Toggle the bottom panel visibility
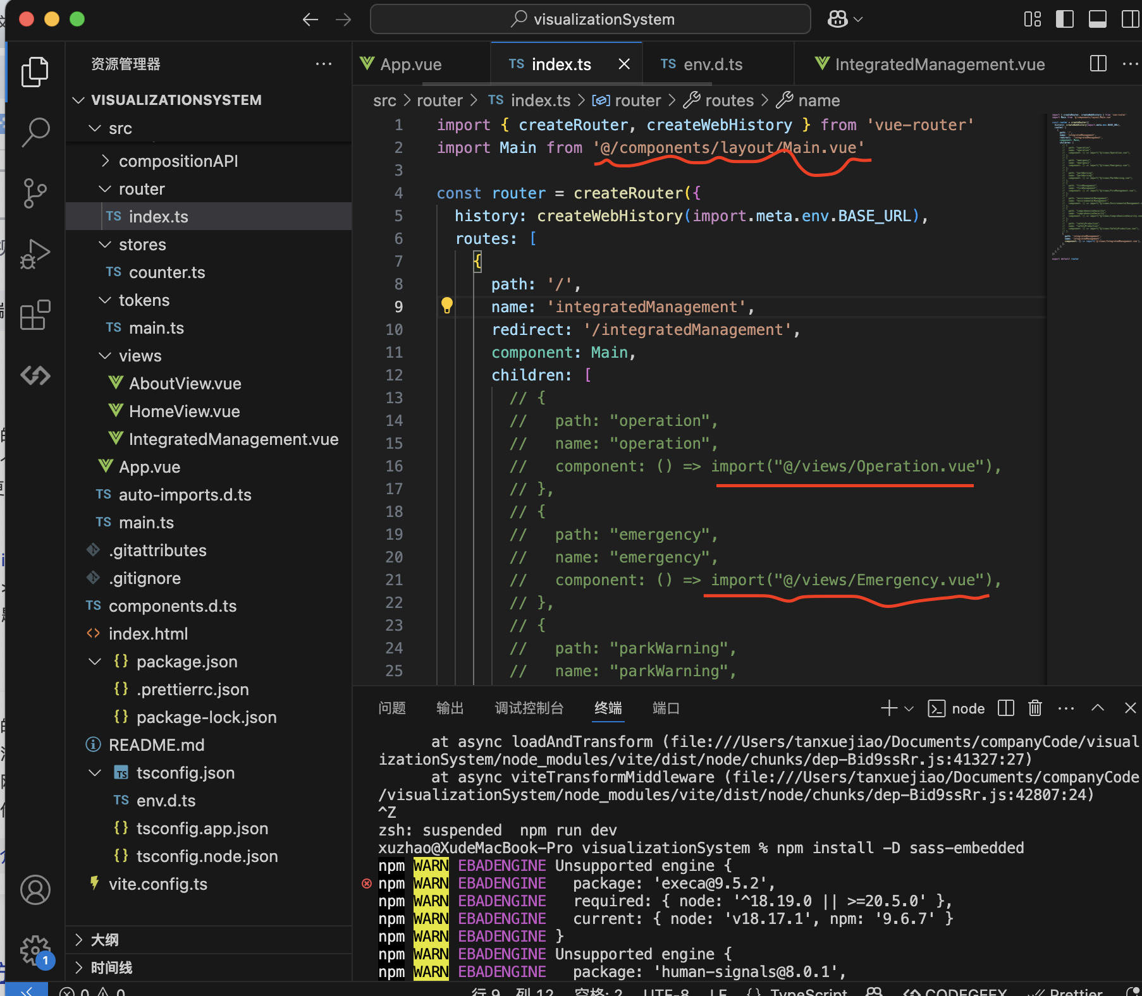The width and height of the screenshot is (1142, 996). click(1097, 19)
